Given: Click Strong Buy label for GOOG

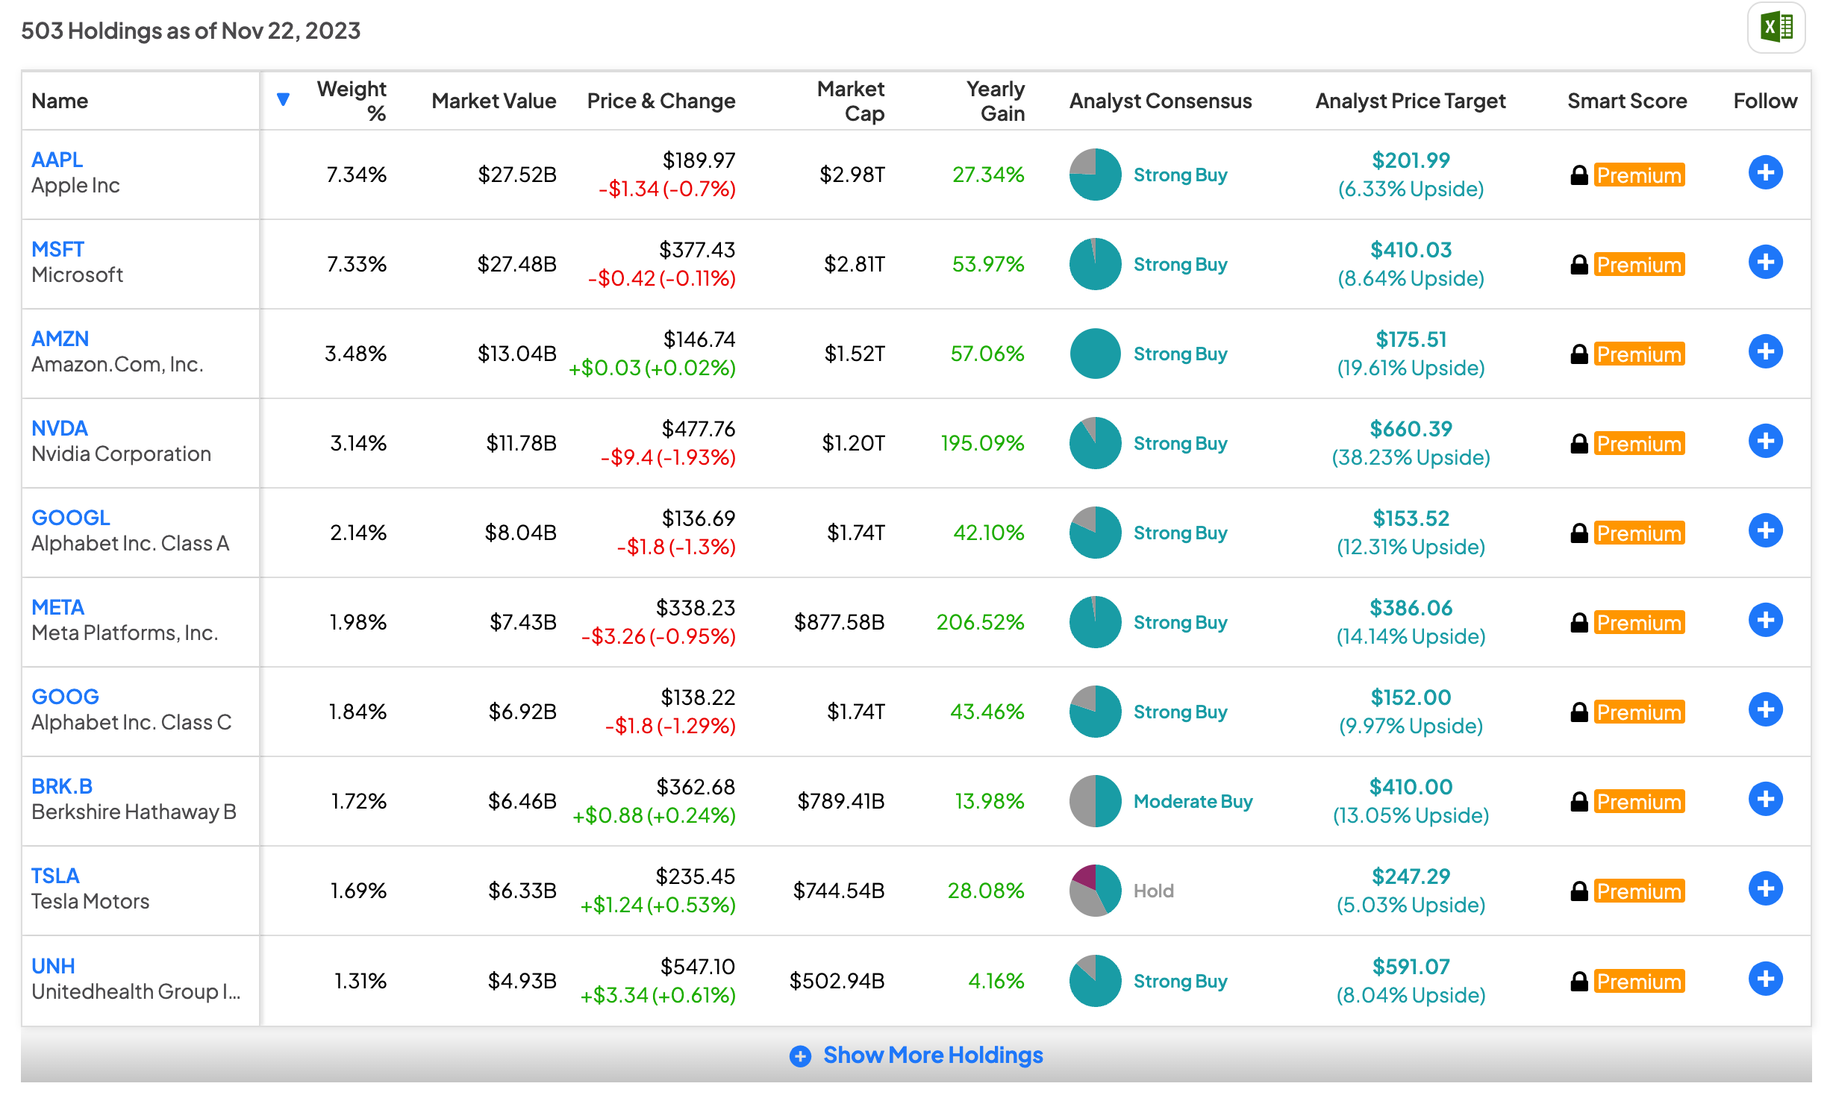Looking at the screenshot, I should click(x=1180, y=712).
